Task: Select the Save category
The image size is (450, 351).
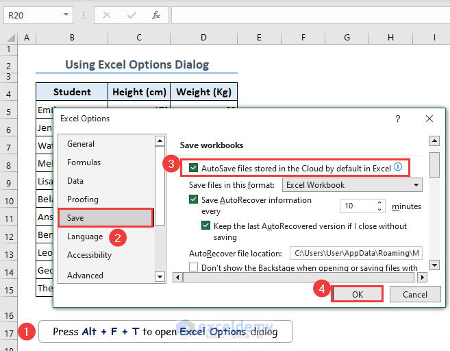Action: [105, 217]
